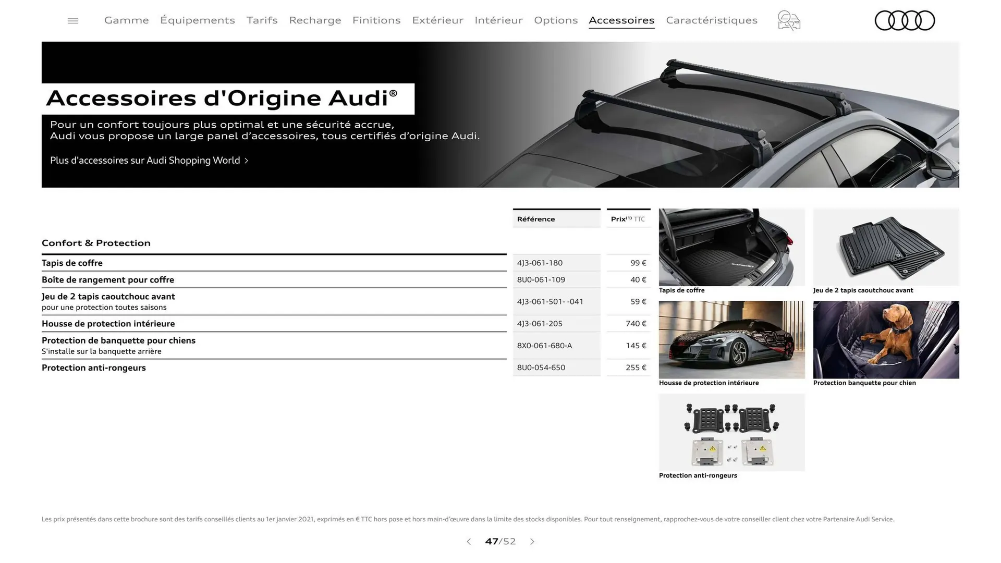Open the hamburger navigation menu
This screenshot has width=1001, height=563.
click(x=72, y=20)
